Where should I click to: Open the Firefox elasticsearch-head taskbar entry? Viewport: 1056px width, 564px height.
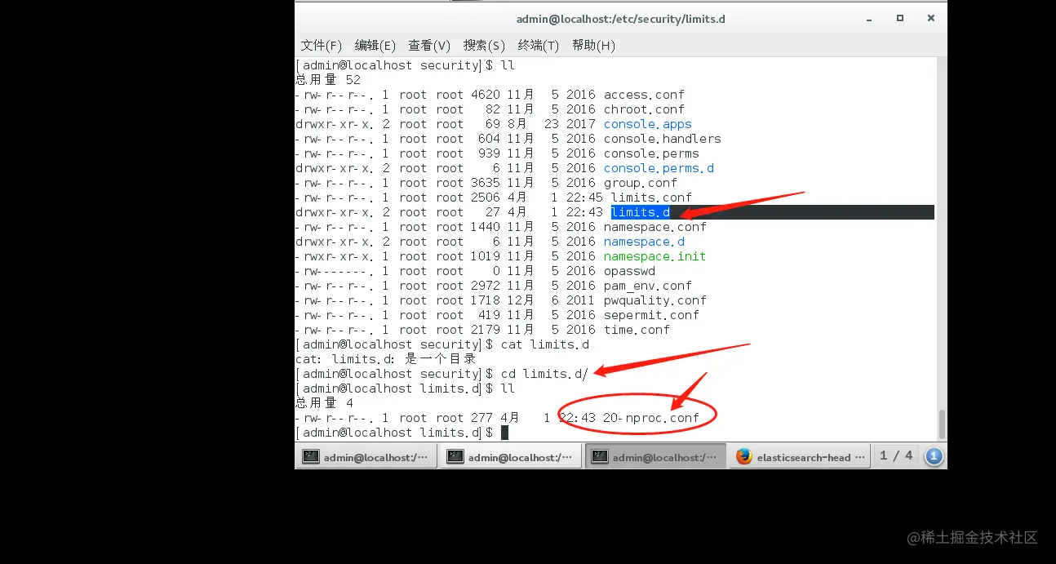coord(801,457)
